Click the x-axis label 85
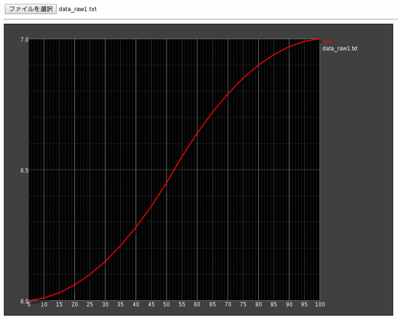 coord(274,304)
